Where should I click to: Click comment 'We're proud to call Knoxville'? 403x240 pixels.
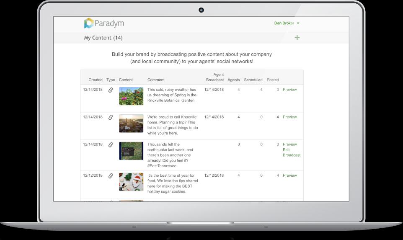pyautogui.click(x=173, y=125)
